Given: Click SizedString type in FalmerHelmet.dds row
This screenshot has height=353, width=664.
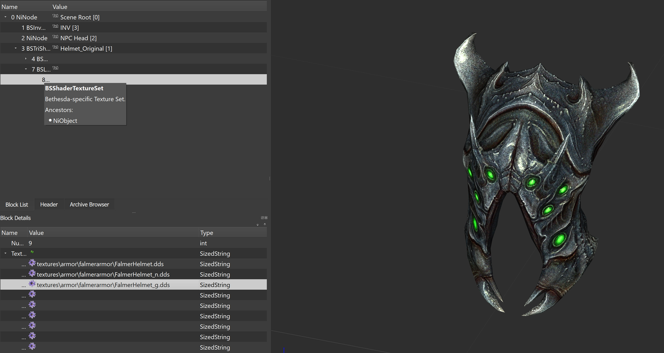Looking at the screenshot, I should 215,264.
